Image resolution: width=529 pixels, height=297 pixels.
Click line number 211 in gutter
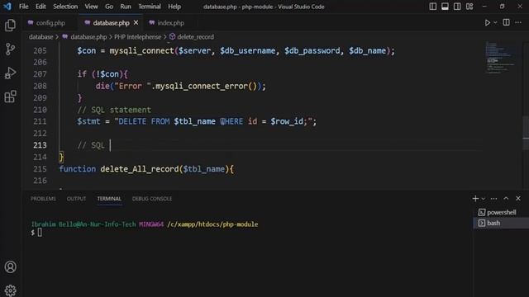click(x=40, y=121)
